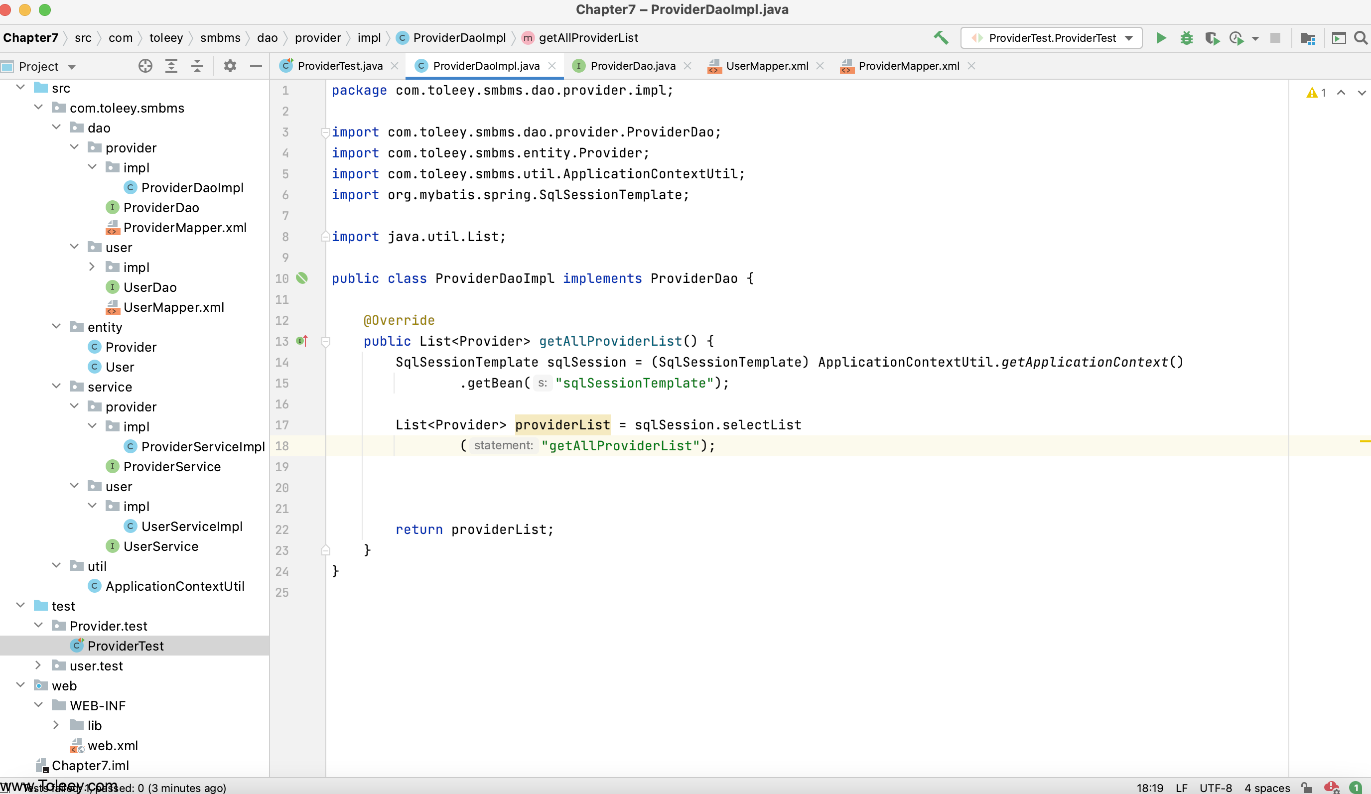Image resolution: width=1371 pixels, height=794 pixels.
Task: Click Collapse All icon in Project panel
Action: click(x=197, y=66)
